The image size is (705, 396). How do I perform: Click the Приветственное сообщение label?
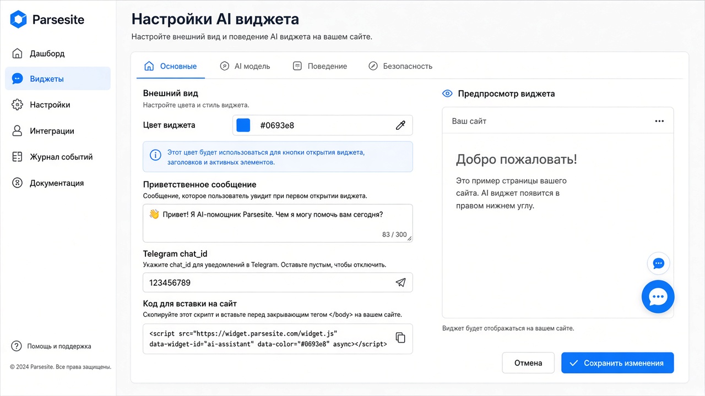200,185
